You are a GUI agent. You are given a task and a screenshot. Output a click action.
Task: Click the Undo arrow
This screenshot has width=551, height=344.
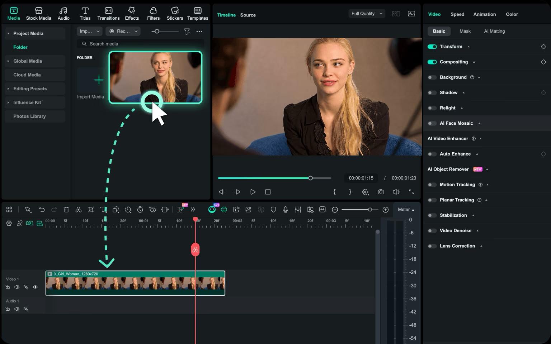coord(42,210)
